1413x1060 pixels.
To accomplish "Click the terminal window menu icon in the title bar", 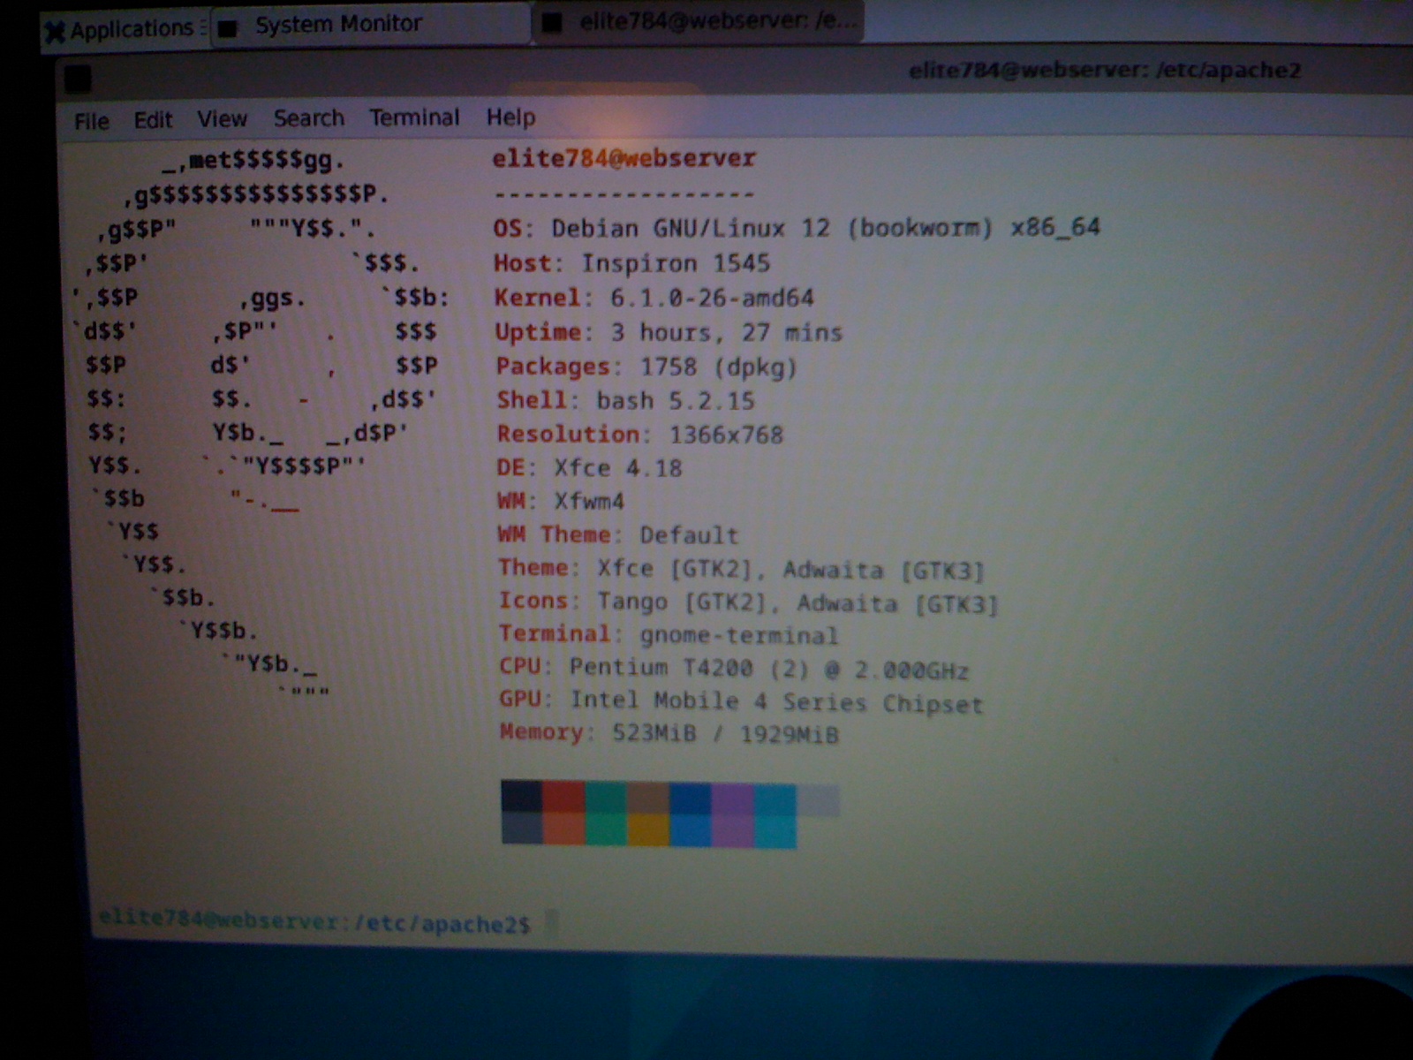I will tap(78, 80).
